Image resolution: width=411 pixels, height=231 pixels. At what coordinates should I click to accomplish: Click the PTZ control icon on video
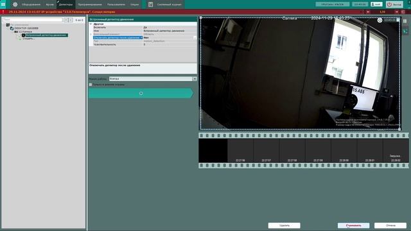[x=380, y=20]
